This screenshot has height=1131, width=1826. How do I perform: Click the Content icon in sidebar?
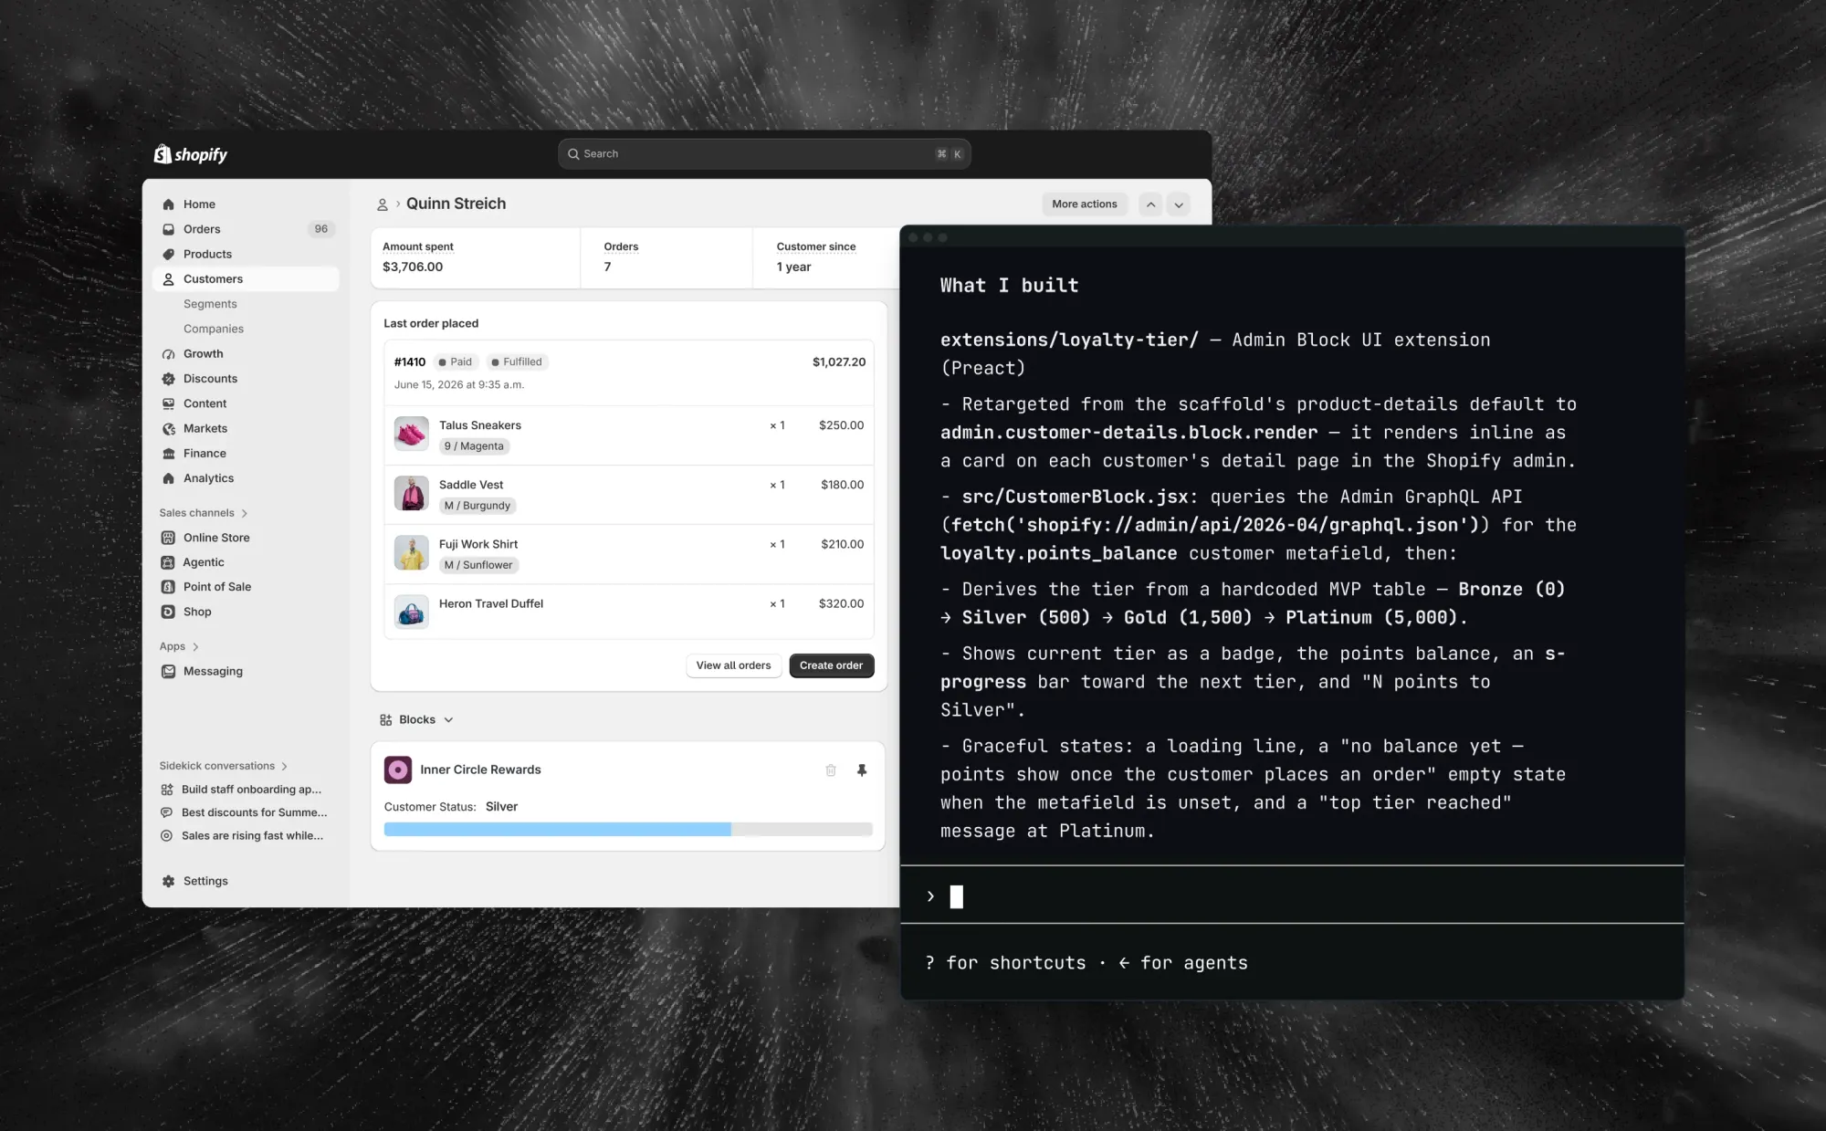click(168, 403)
